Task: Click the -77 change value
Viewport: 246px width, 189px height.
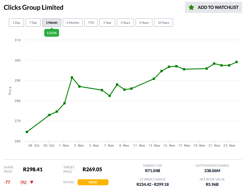Action: pos(7,182)
